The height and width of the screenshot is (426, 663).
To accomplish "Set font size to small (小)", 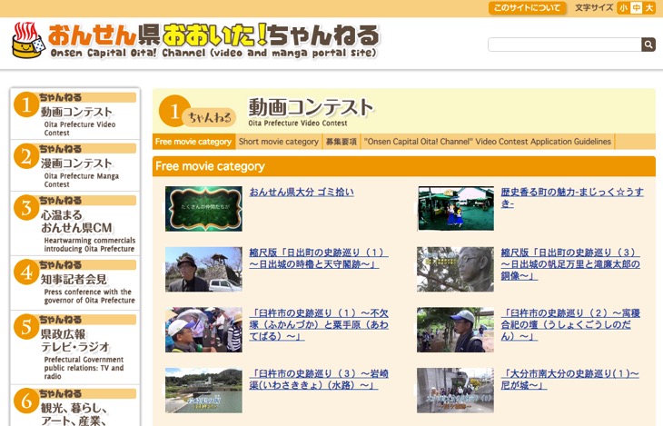I will pos(623,8).
